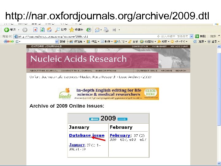
Task: Go to next year with right arrow
Action: (122, 119)
